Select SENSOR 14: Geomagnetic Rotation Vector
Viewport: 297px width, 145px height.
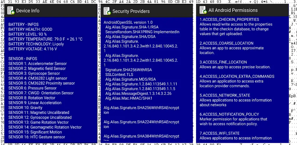tap(45, 127)
